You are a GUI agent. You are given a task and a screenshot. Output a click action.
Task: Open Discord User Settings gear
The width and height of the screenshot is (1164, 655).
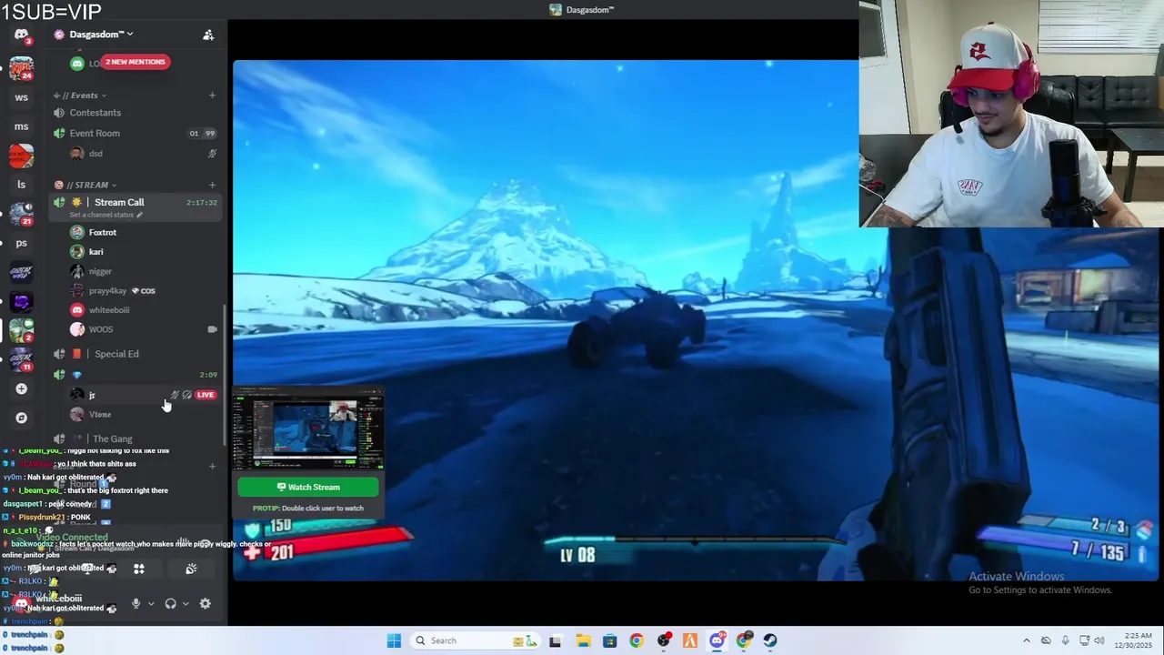[x=206, y=603]
